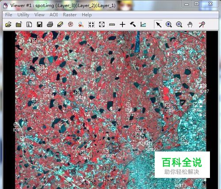The image size is (221, 189).
Task: Select the GCP marker labeled ID#20
Action: tap(150, 144)
